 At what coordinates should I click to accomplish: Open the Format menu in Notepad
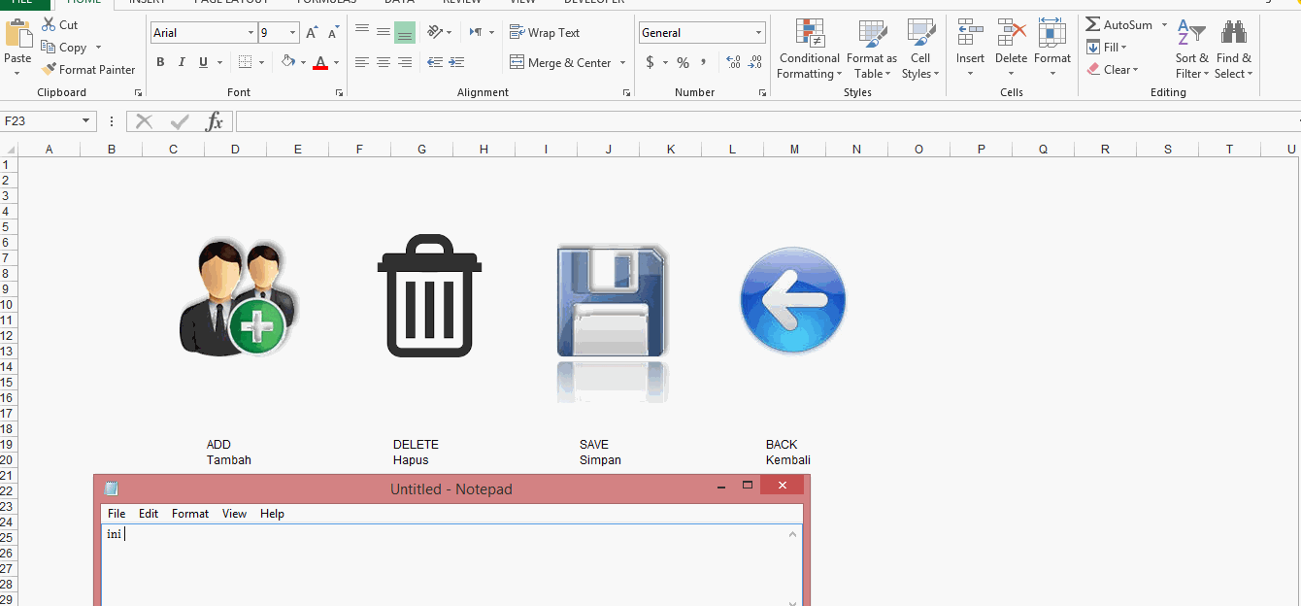coord(189,513)
